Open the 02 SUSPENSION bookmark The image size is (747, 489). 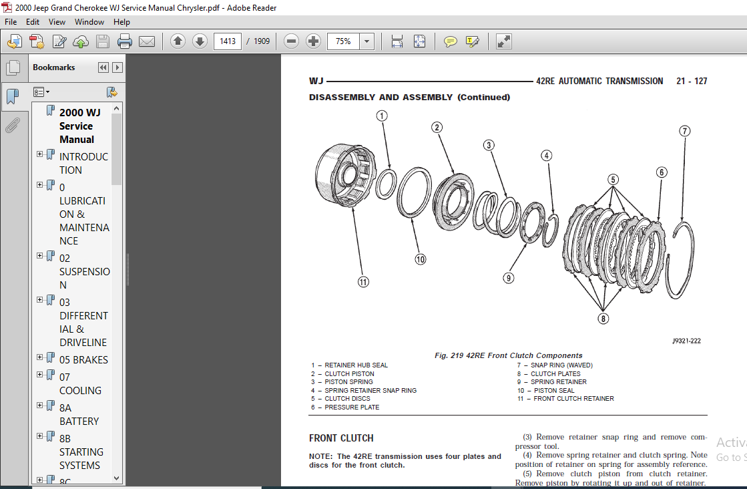84,272
